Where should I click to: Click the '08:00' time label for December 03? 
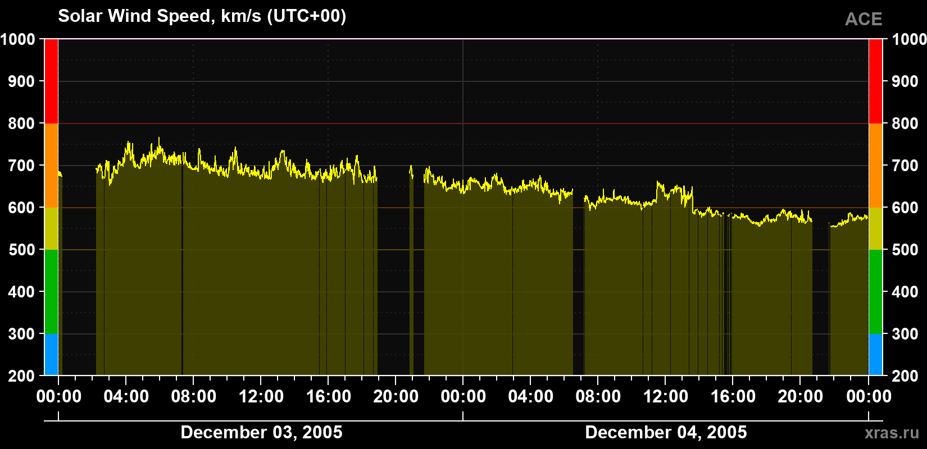194,396
